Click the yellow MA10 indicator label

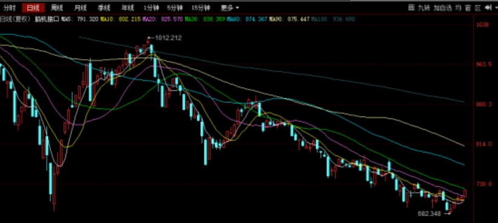point(120,19)
